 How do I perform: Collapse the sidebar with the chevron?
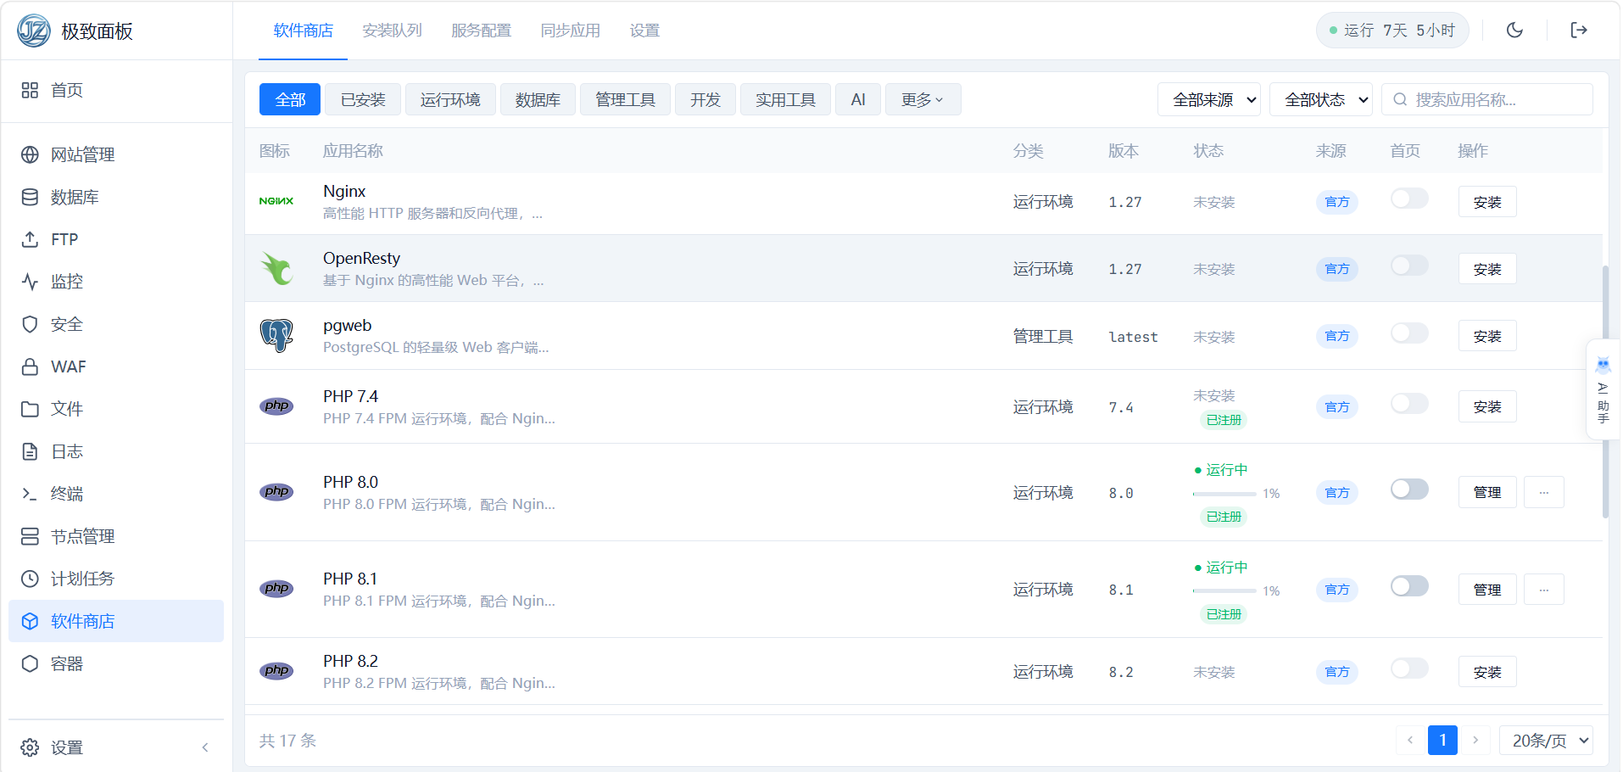click(x=205, y=747)
